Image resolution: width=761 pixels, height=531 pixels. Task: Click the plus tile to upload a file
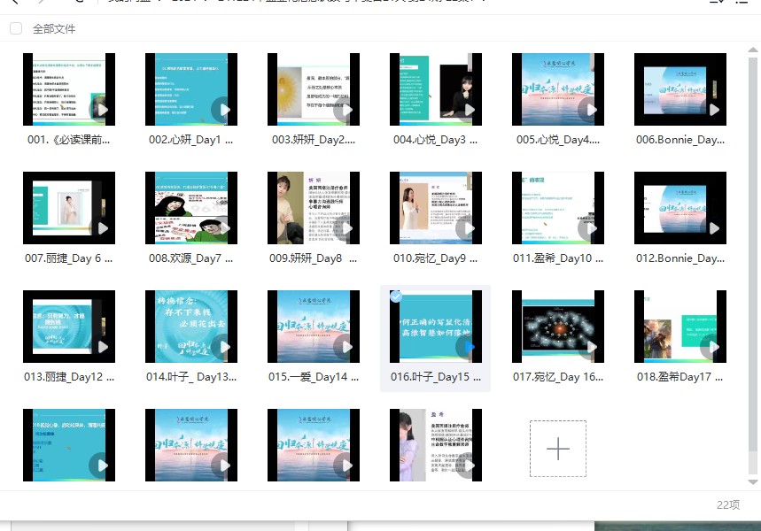click(557, 449)
